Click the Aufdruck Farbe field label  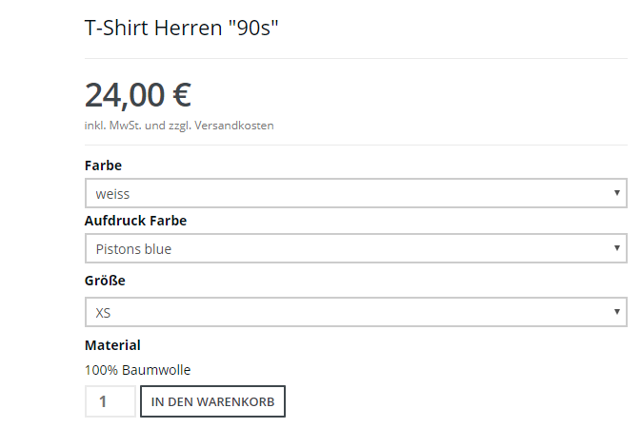(135, 221)
